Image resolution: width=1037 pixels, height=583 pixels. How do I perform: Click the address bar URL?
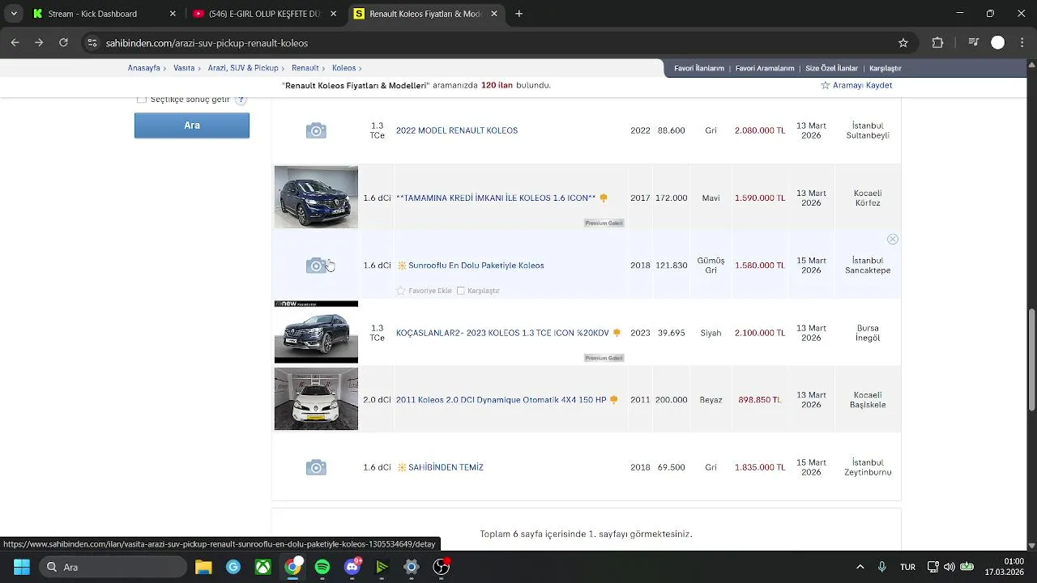pyautogui.click(x=207, y=43)
